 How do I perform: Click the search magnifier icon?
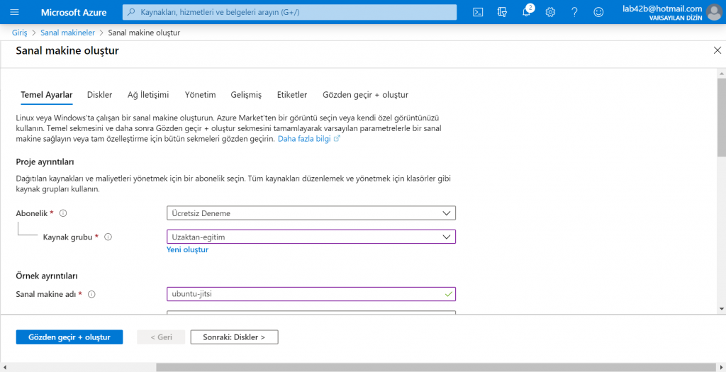(x=131, y=12)
